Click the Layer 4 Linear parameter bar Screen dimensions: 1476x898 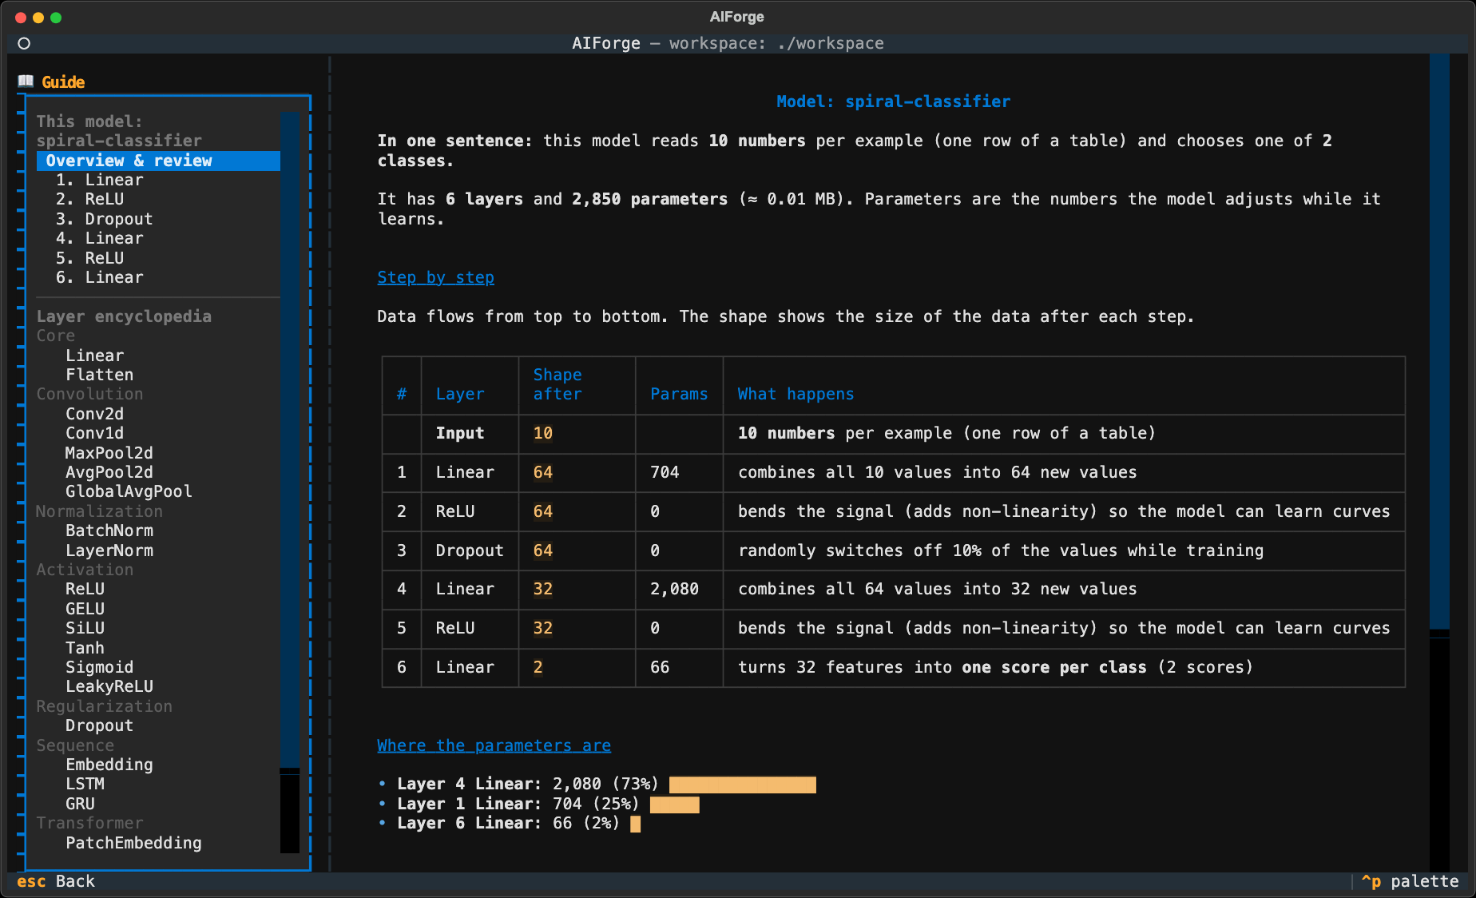(x=743, y=785)
